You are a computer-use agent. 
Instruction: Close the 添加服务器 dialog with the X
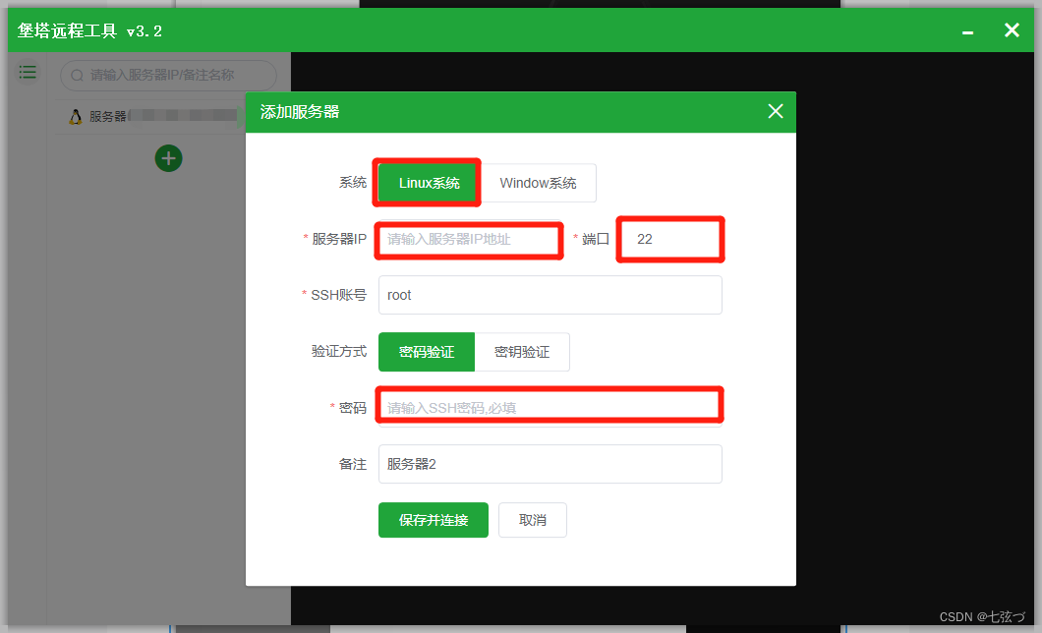point(776,111)
